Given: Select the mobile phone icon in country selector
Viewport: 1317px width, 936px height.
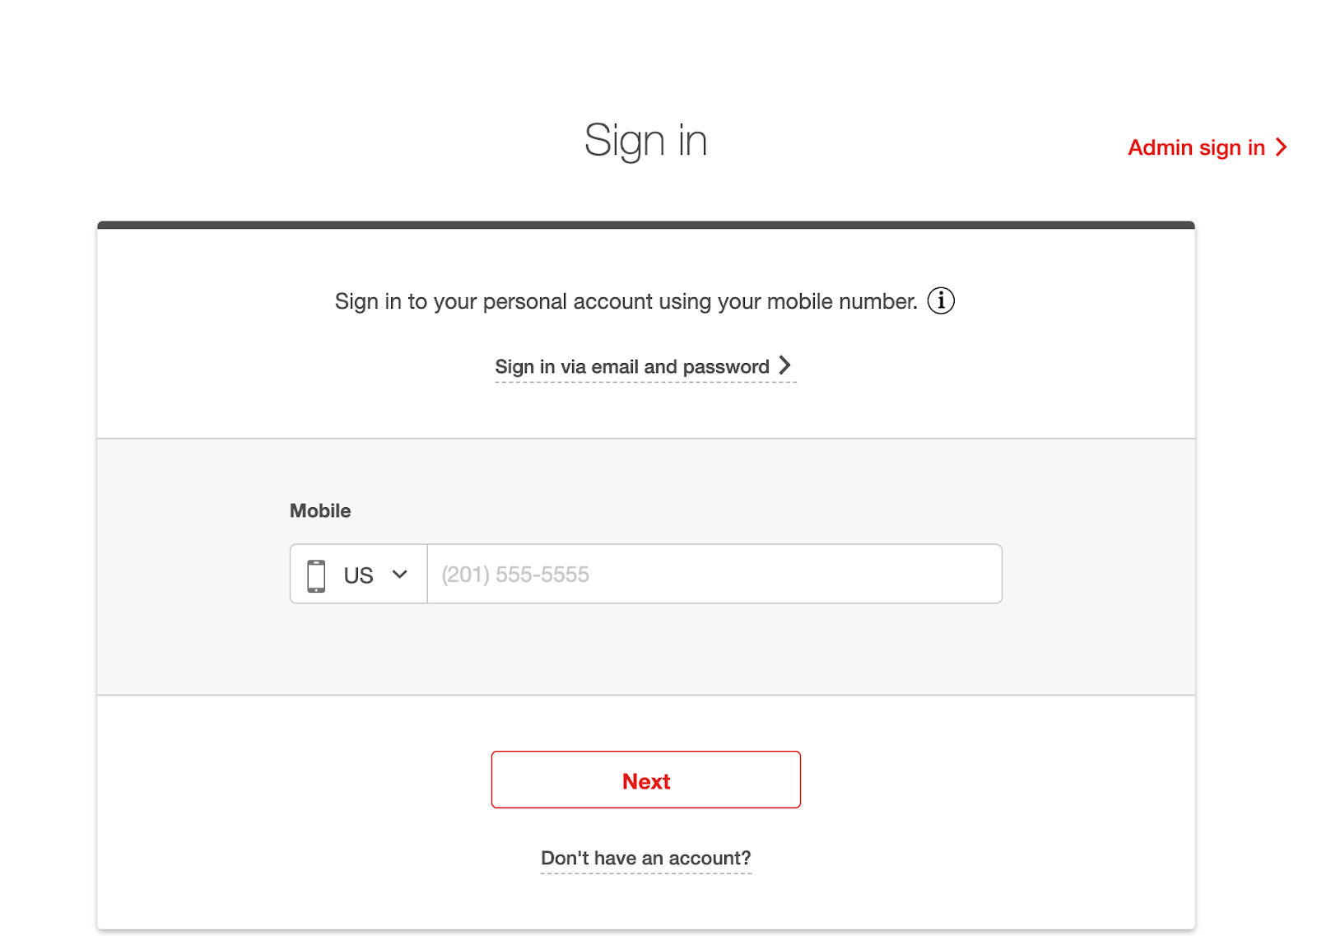Looking at the screenshot, I should click(x=316, y=574).
